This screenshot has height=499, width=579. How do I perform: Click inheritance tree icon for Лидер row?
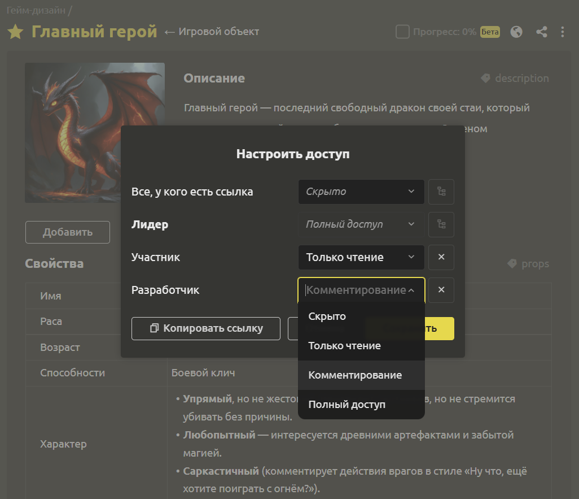pyautogui.click(x=441, y=224)
